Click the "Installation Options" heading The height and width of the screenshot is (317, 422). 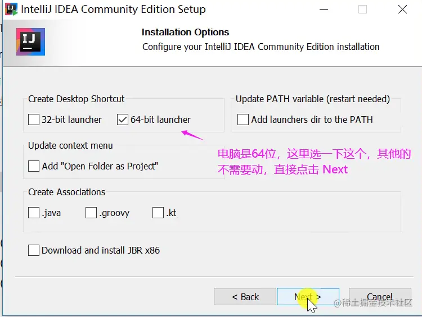pyautogui.click(x=186, y=32)
